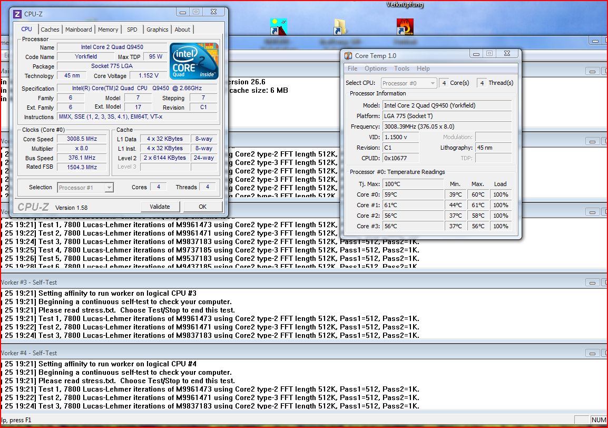
Task: Click the Multiplier value x 8.0
Action: point(82,148)
